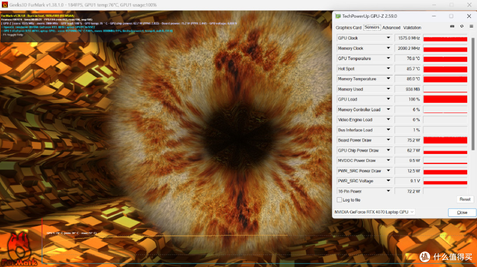Click the Reset button in GPU-Z
Viewport: 477px width, 267px height.
[465, 199]
